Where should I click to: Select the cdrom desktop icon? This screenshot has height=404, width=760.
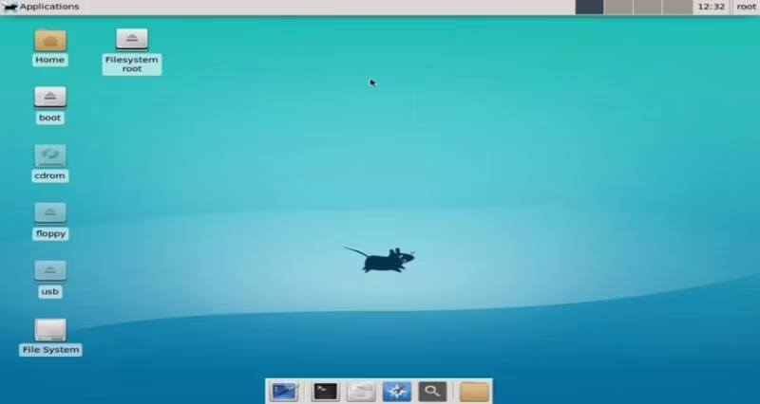pos(50,156)
